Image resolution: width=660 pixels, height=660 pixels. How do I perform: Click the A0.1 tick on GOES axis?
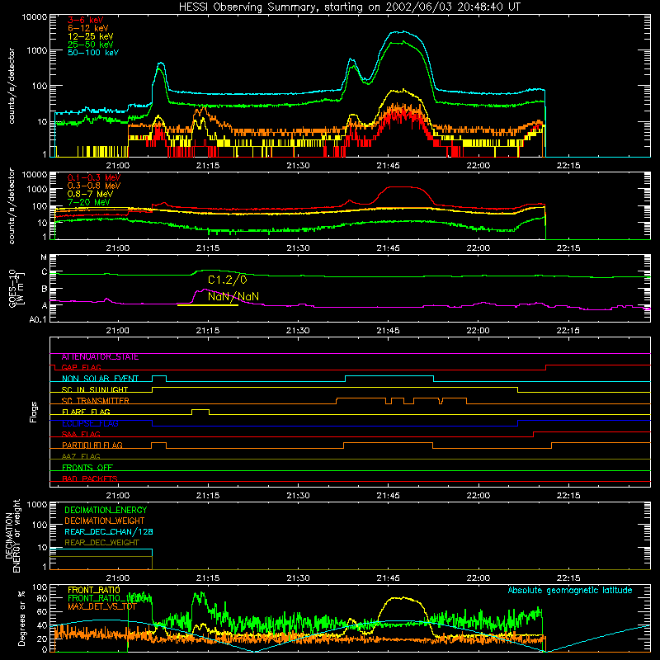(x=37, y=319)
